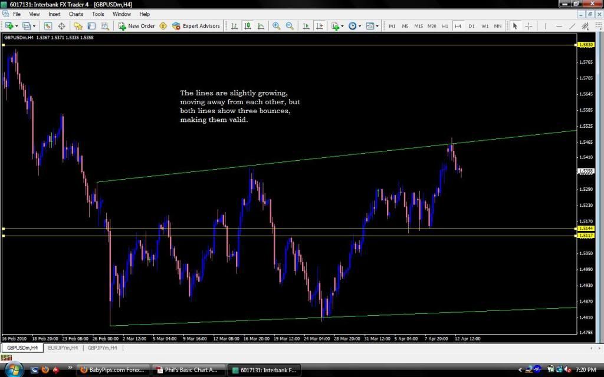Expand the Profiles dropdown arrow

pyautogui.click(x=34, y=26)
